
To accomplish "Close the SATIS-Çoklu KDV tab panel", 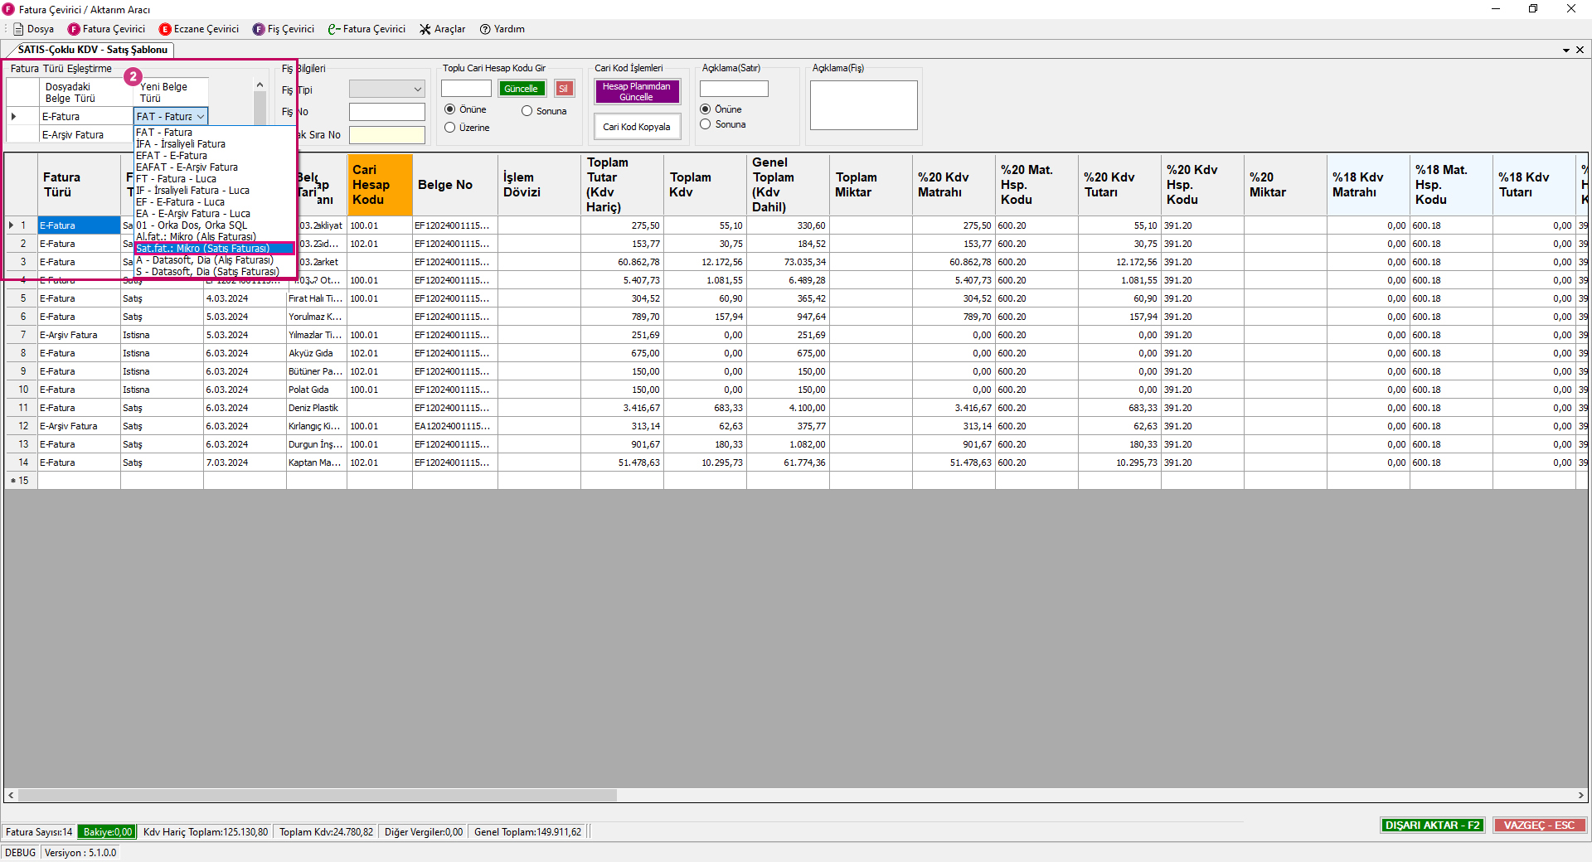I will (1580, 50).
